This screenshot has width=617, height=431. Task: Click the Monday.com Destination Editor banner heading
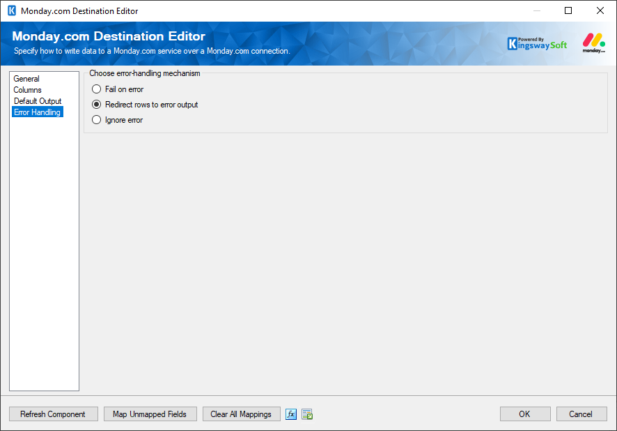coord(109,36)
